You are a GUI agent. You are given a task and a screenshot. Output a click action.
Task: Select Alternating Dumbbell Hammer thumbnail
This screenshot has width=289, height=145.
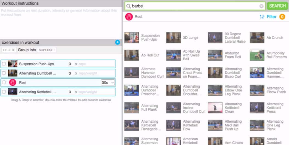(257, 73)
